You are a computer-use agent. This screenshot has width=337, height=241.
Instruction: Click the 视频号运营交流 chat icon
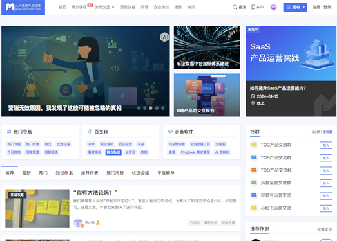pos(254,195)
